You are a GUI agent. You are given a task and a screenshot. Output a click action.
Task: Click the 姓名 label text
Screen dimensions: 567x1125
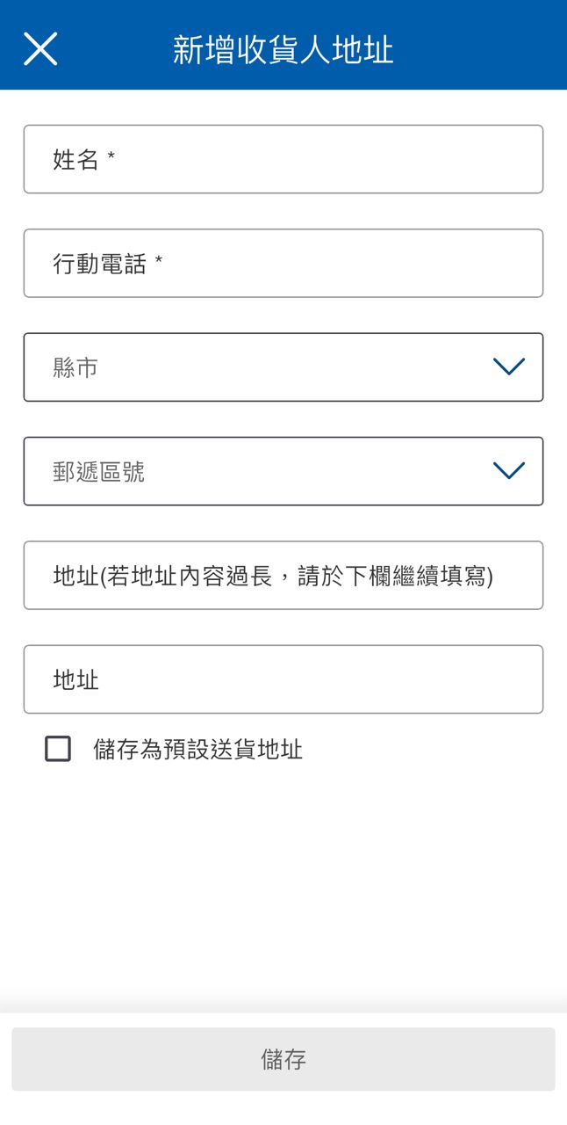pos(75,160)
